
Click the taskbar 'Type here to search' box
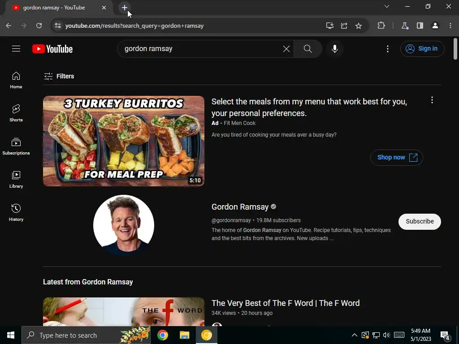86,335
